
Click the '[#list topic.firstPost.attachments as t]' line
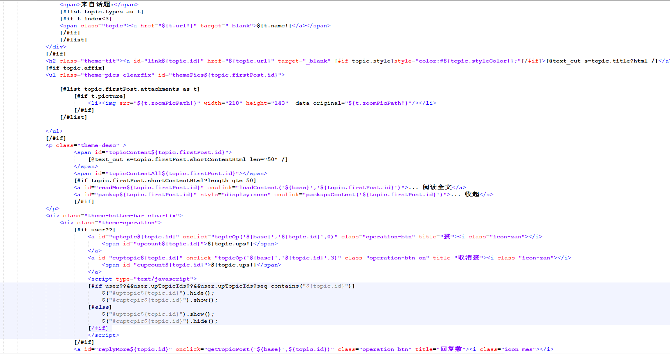click(130, 89)
